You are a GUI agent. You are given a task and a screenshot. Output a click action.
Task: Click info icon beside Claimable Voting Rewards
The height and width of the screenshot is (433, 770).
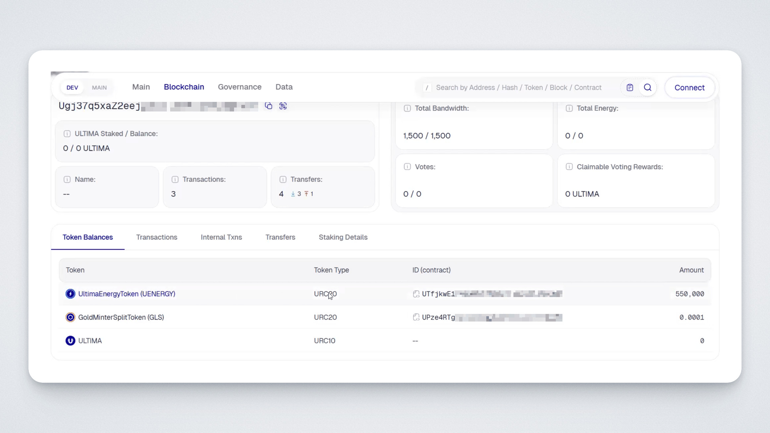click(569, 167)
